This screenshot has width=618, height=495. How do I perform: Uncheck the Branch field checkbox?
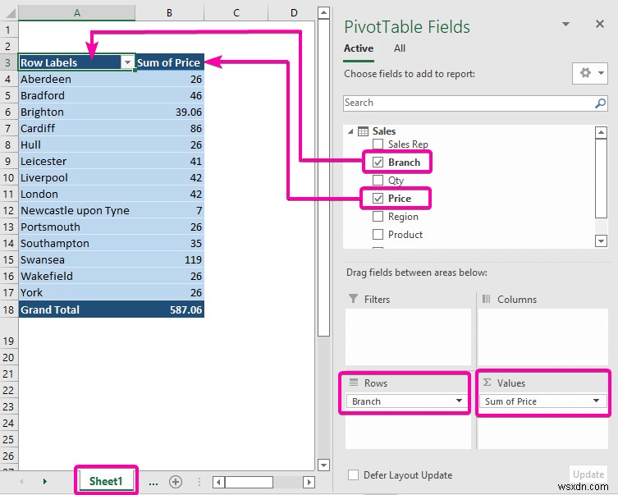tap(378, 163)
